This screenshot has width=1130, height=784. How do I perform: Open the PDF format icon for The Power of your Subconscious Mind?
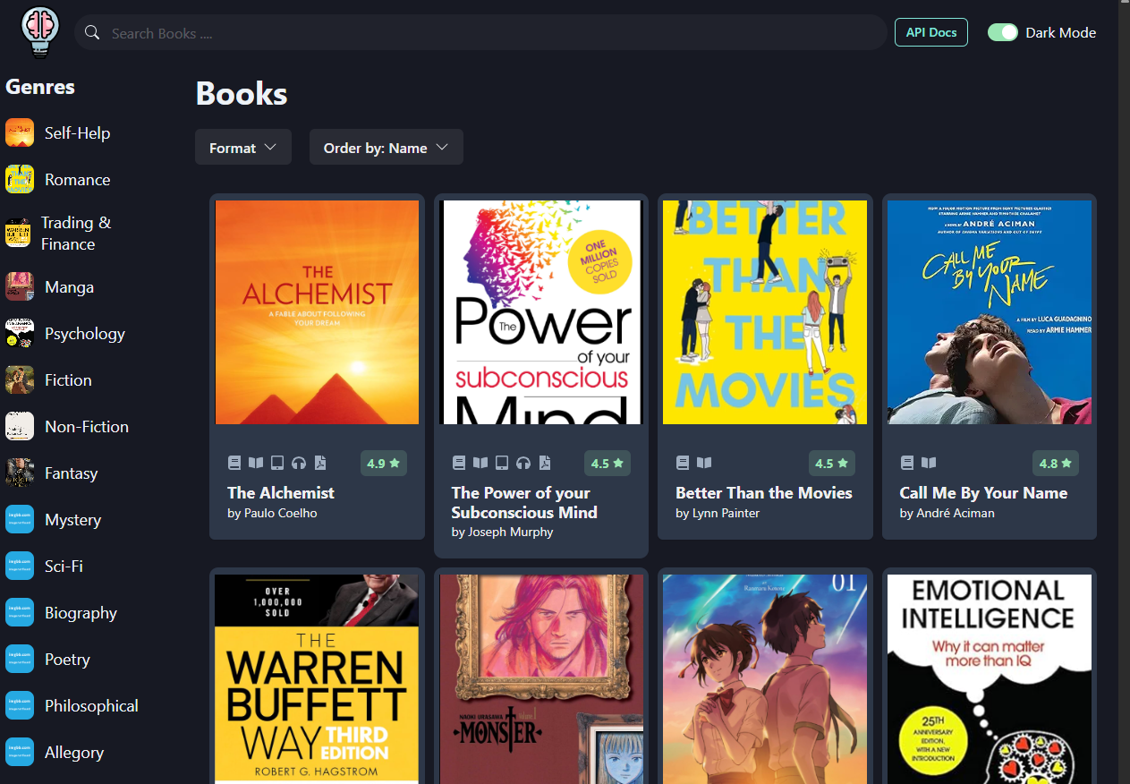545,462
